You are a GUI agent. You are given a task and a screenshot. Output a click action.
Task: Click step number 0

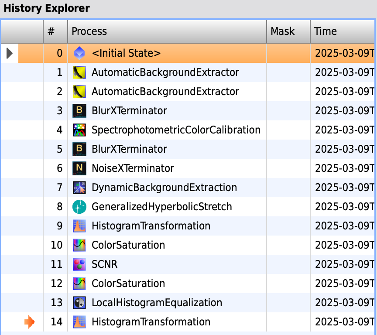pyautogui.click(x=60, y=53)
